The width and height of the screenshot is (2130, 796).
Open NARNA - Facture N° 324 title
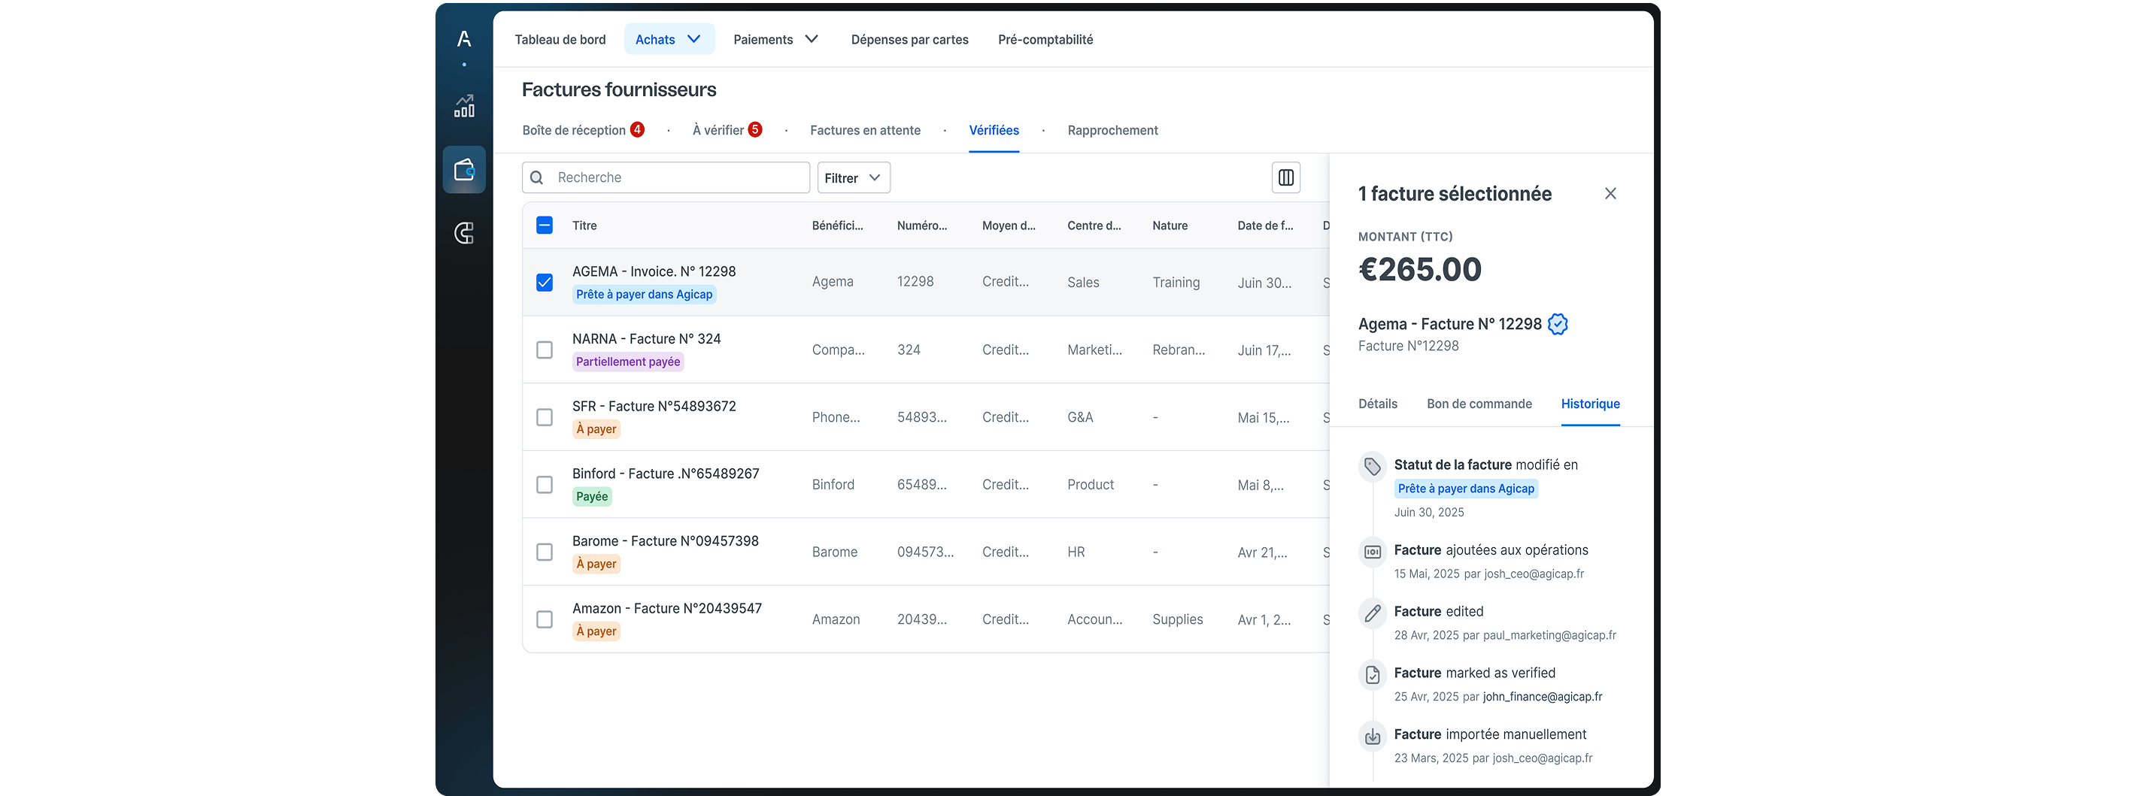pos(647,339)
